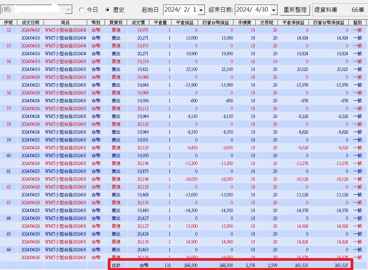Select row number 65
This screenshot has height=270, width=368.
point(9,234)
